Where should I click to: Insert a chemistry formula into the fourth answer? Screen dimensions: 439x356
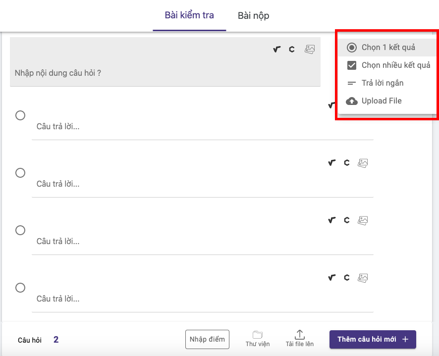tap(346, 277)
